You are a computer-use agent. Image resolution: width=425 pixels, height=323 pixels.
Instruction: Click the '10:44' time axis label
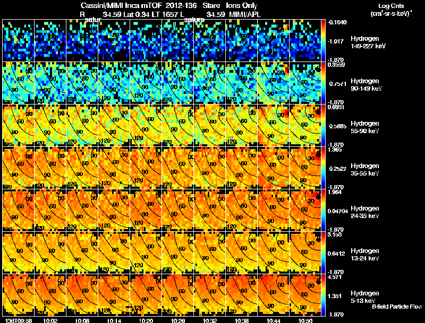point(274,320)
